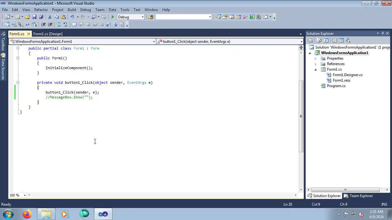
Task: Toggle auto-hide pin on Solution Explorer
Action: (x=383, y=33)
